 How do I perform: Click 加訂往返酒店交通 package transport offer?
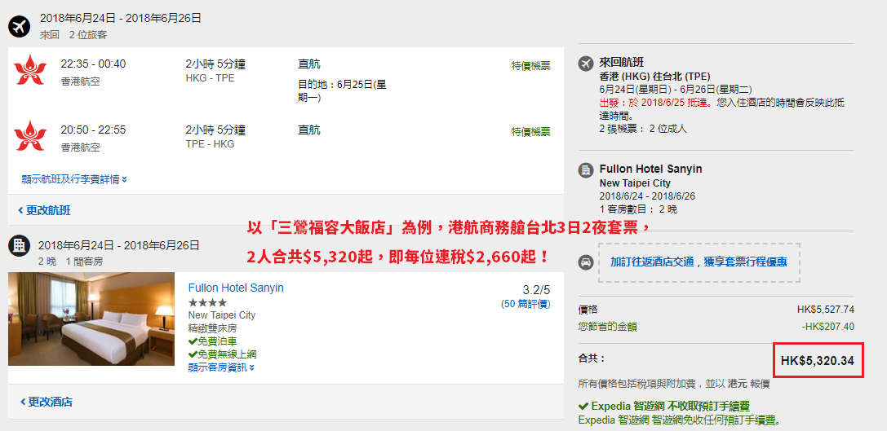point(699,262)
